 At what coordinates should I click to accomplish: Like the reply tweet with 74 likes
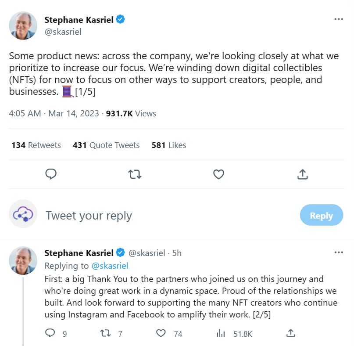(x=161, y=333)
